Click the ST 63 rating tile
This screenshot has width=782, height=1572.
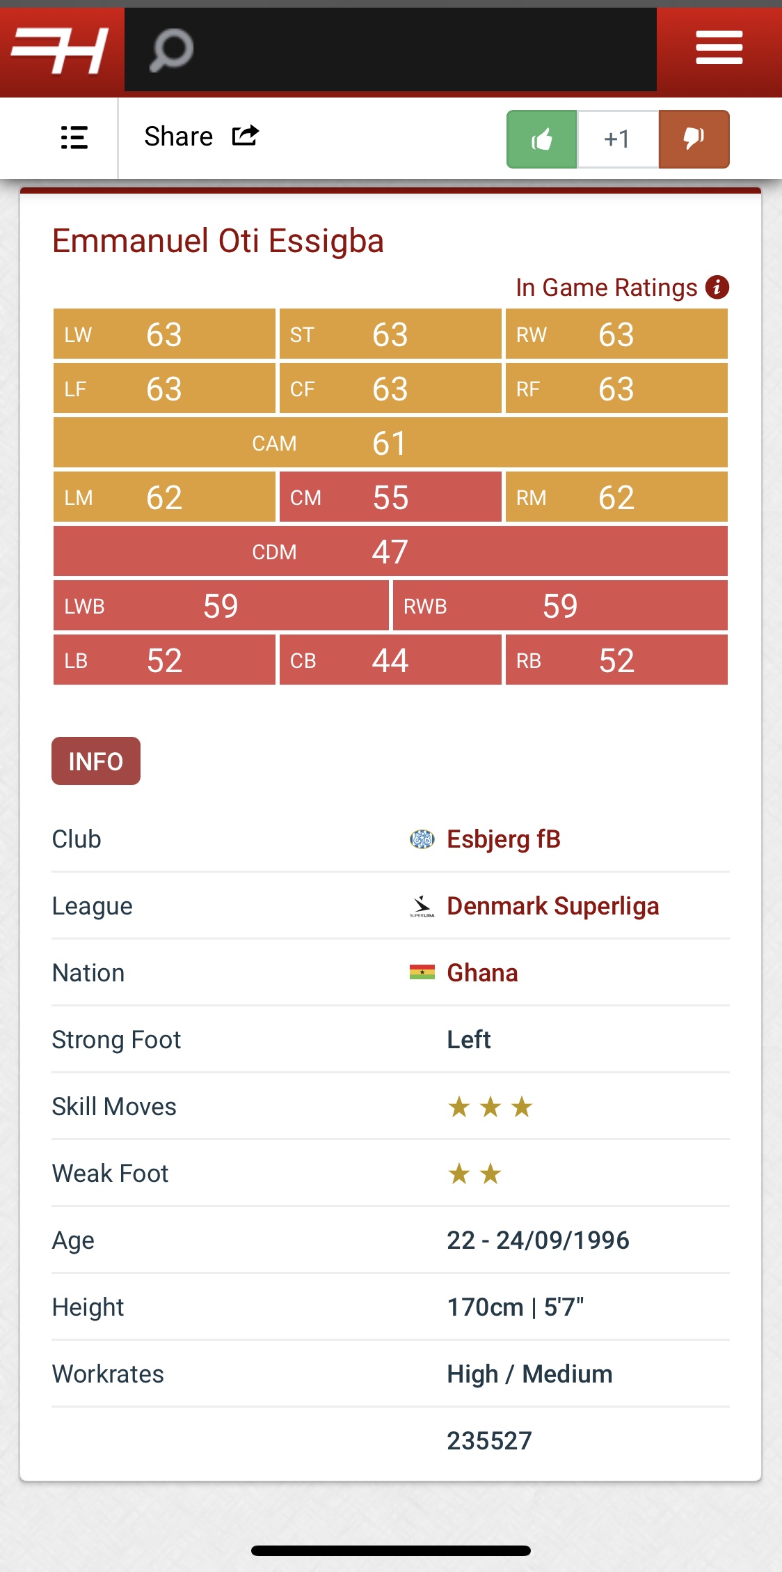point(390,334)
